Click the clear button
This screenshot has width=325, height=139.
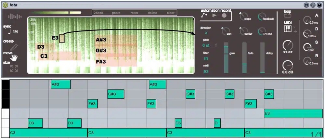pos(171,13)
